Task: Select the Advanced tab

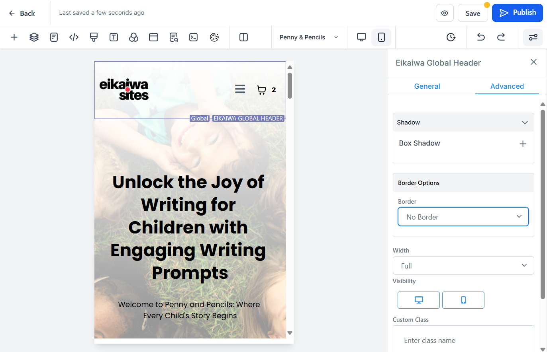Action: point(507,86)
